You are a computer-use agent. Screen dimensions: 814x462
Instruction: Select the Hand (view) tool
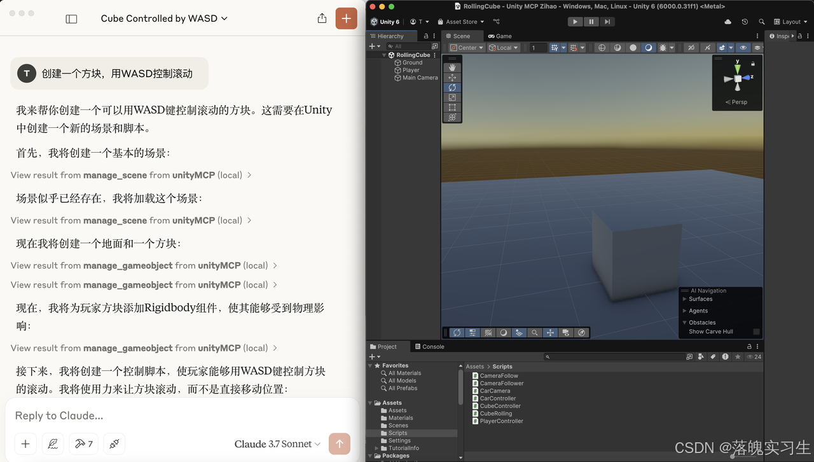click(x=452, y=67)
